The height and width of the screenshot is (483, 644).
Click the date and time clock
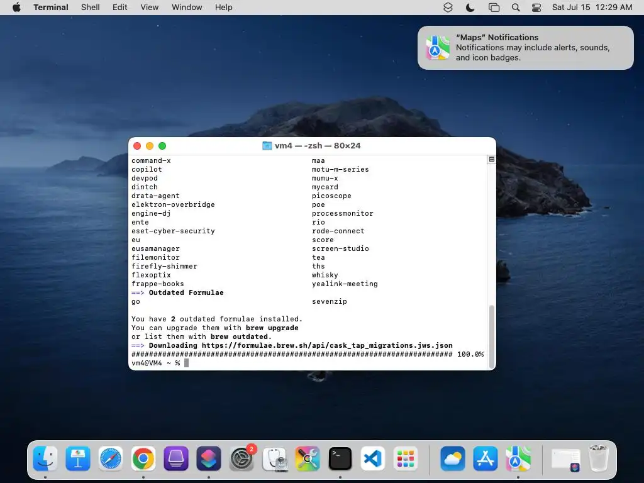(x=592, y=8)
